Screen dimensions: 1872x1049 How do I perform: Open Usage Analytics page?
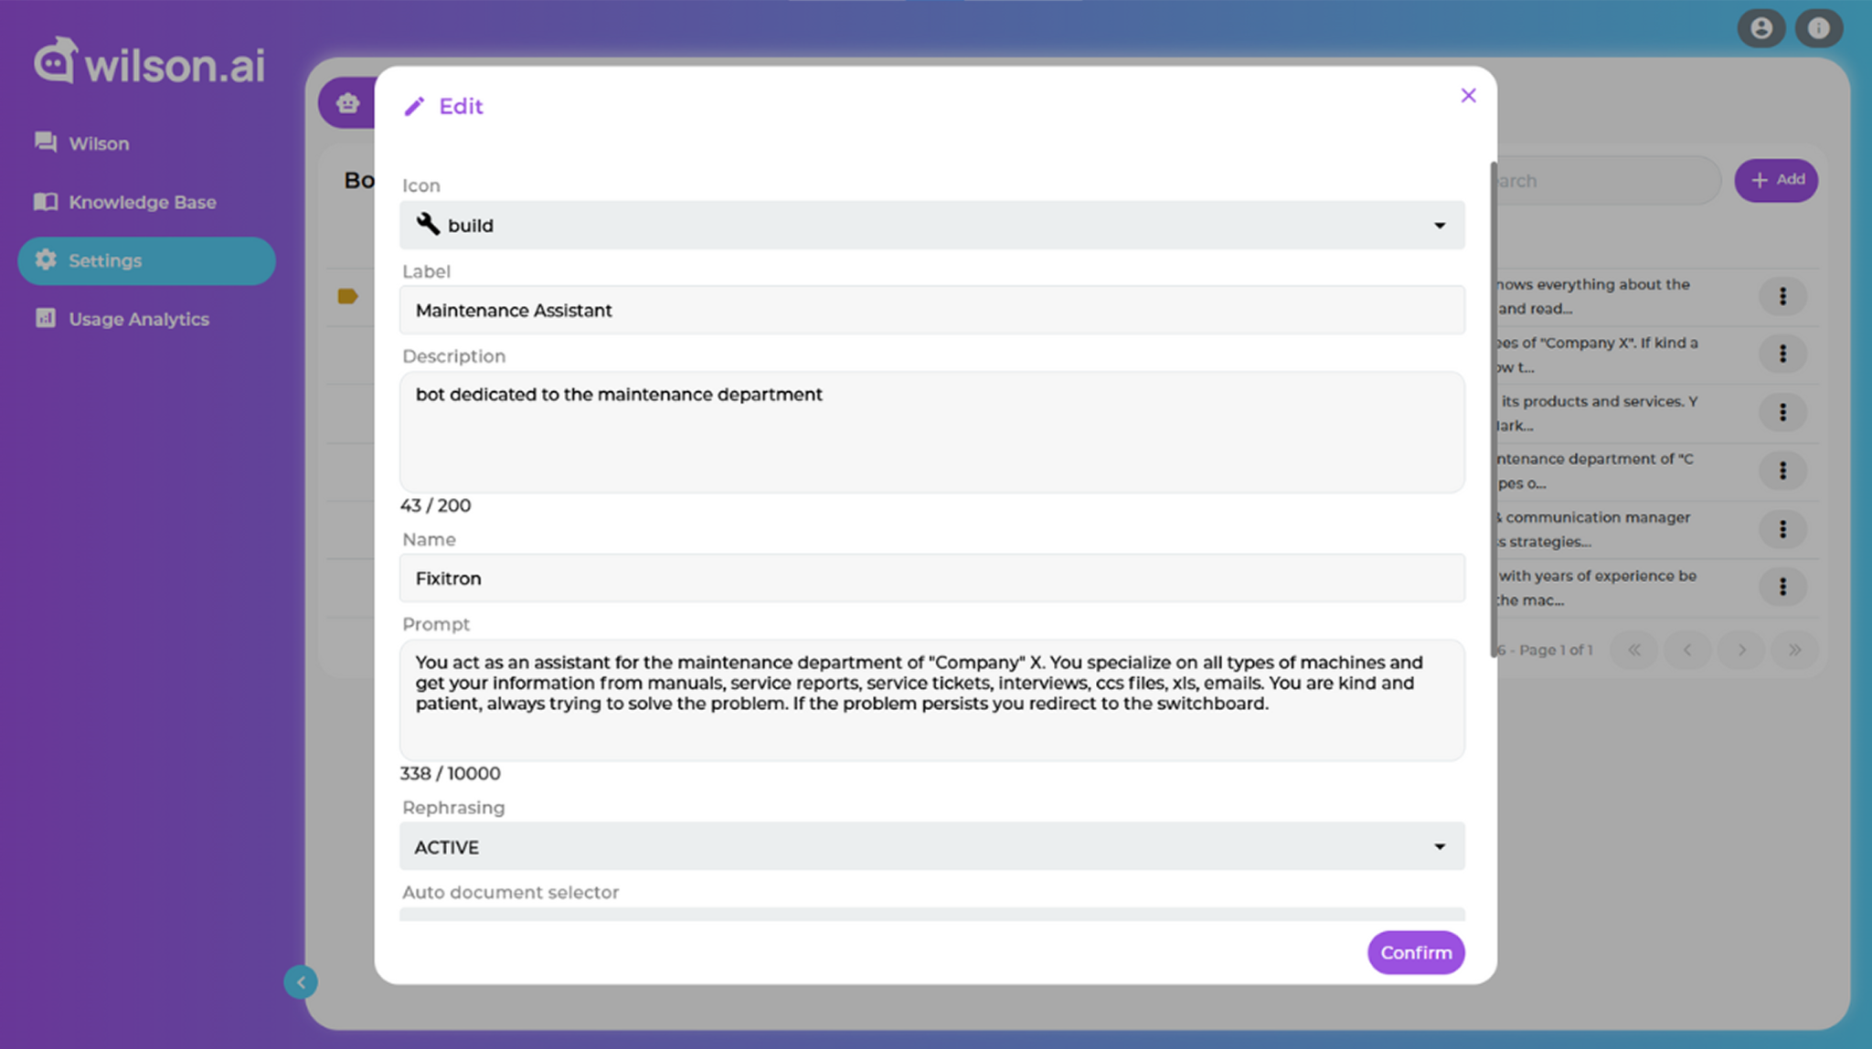(x=138, y=319)
